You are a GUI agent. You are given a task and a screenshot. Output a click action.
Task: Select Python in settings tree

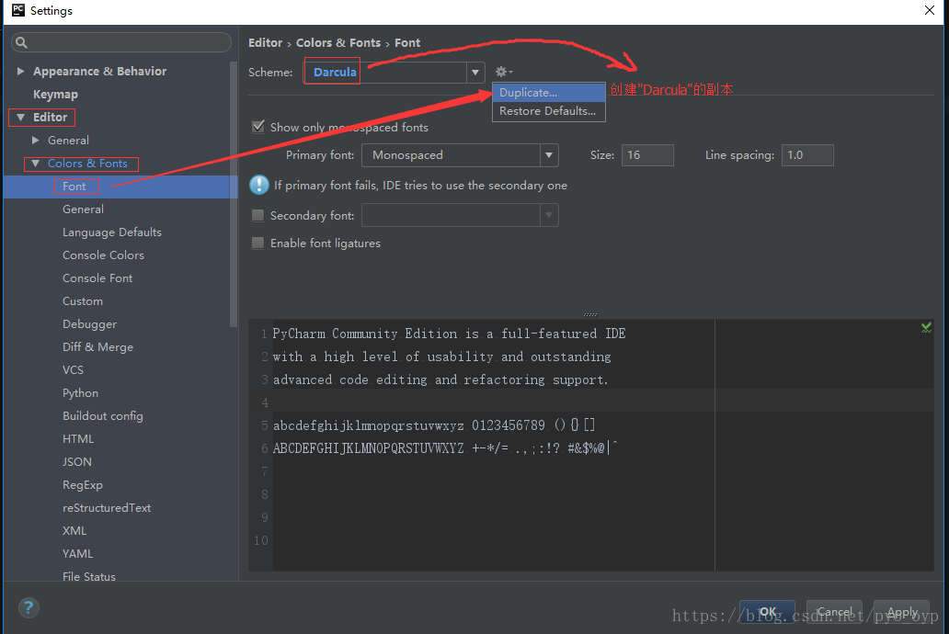click(80, 393)
